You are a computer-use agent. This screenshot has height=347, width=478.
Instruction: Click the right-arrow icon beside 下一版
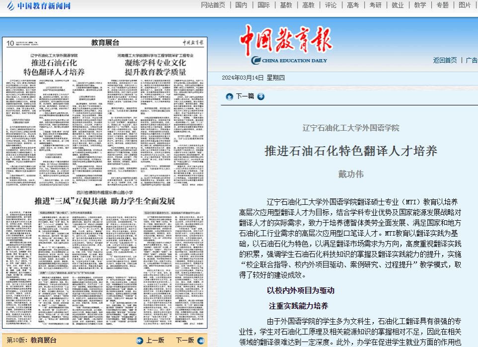click(x=201, y=341)
